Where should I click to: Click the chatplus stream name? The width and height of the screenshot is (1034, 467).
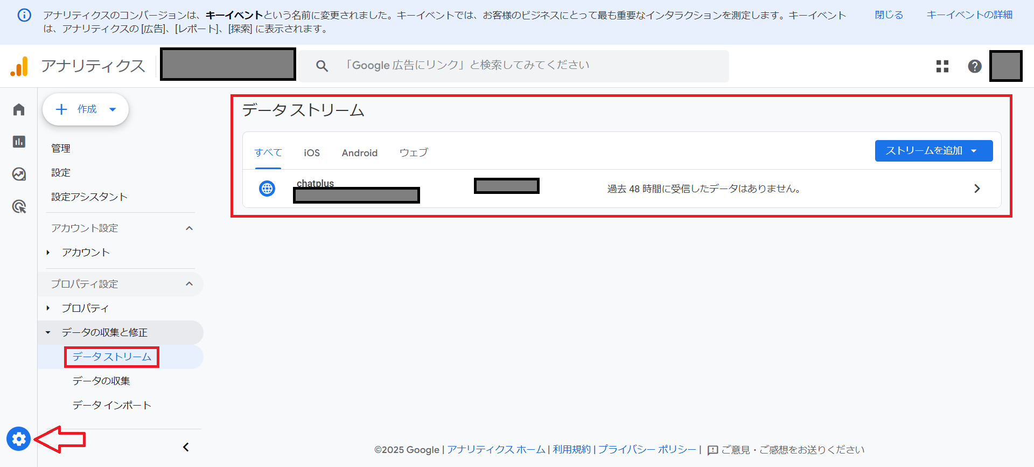[316, 183]
